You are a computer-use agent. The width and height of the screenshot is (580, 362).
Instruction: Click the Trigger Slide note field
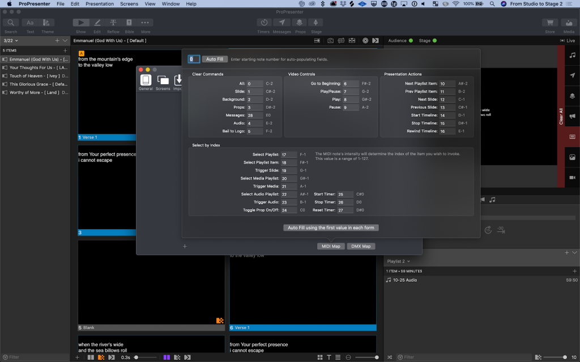pyautogui.click(x=289, y=171)
